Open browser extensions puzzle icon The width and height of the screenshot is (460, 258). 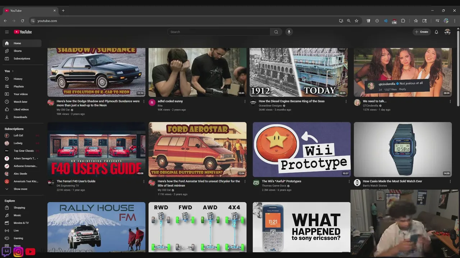point(403,21)
